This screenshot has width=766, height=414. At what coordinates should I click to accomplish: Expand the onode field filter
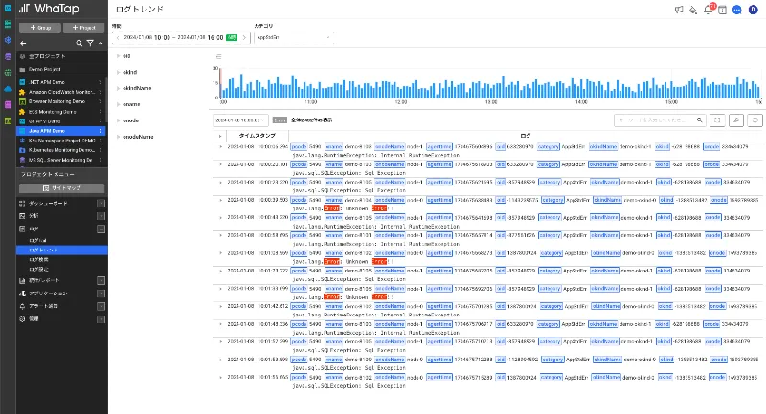118,120
